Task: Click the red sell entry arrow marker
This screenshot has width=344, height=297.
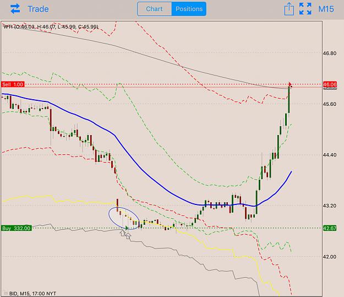Action: click(x=290, y=84)
